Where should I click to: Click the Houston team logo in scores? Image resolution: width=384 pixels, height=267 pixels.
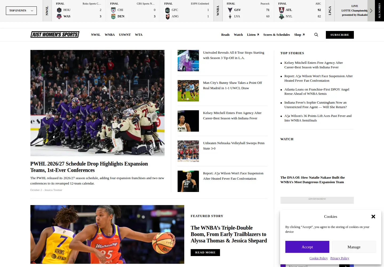coord(59,10)
